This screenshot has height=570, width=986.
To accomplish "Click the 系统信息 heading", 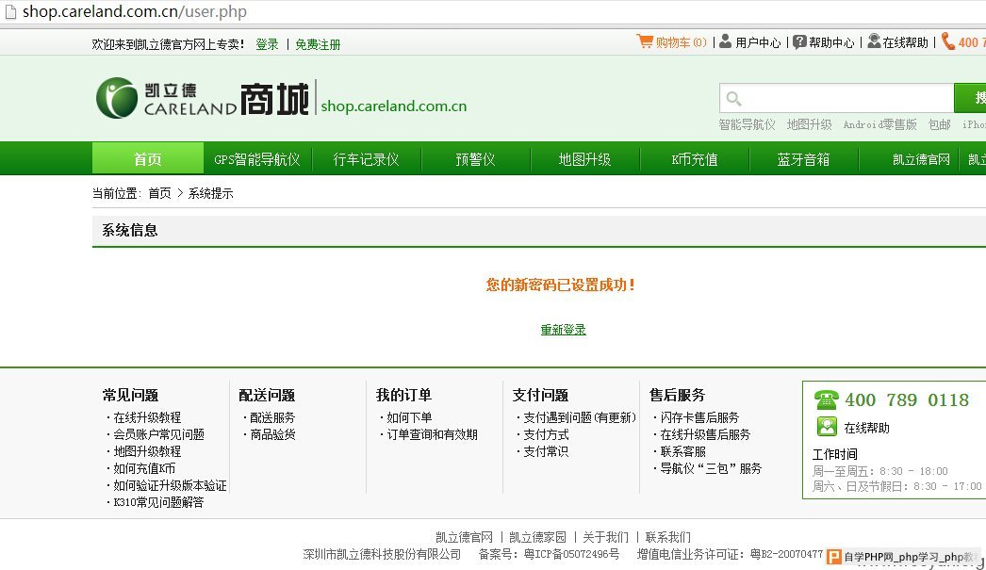I will (129, 230).
